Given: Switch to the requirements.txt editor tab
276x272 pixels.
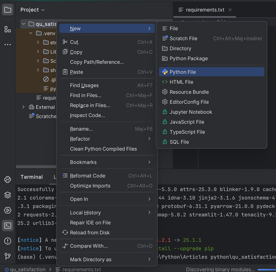Looking at the screenshot, I should coord(205,10).
